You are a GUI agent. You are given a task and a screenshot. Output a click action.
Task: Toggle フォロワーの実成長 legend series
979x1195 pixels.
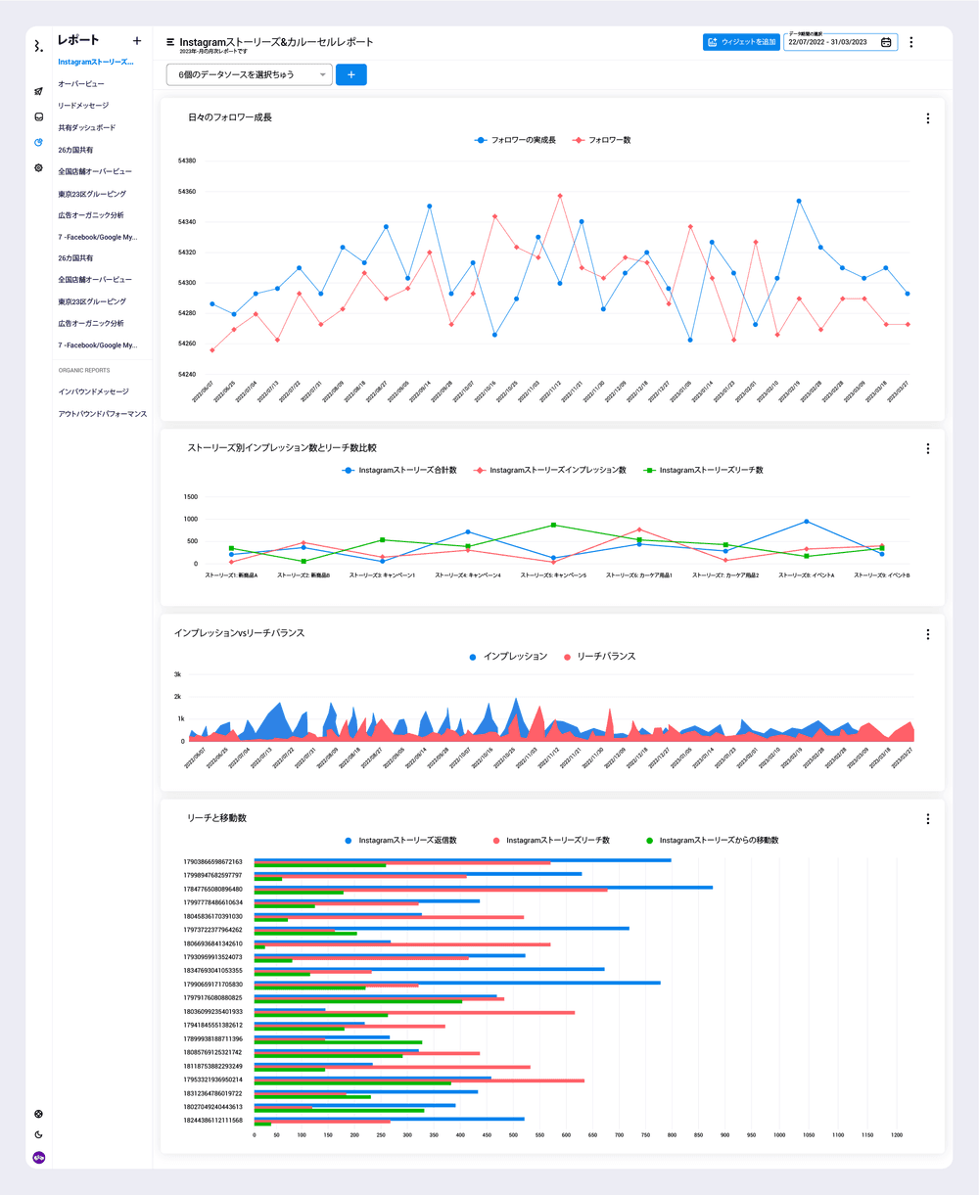point(516,140)
